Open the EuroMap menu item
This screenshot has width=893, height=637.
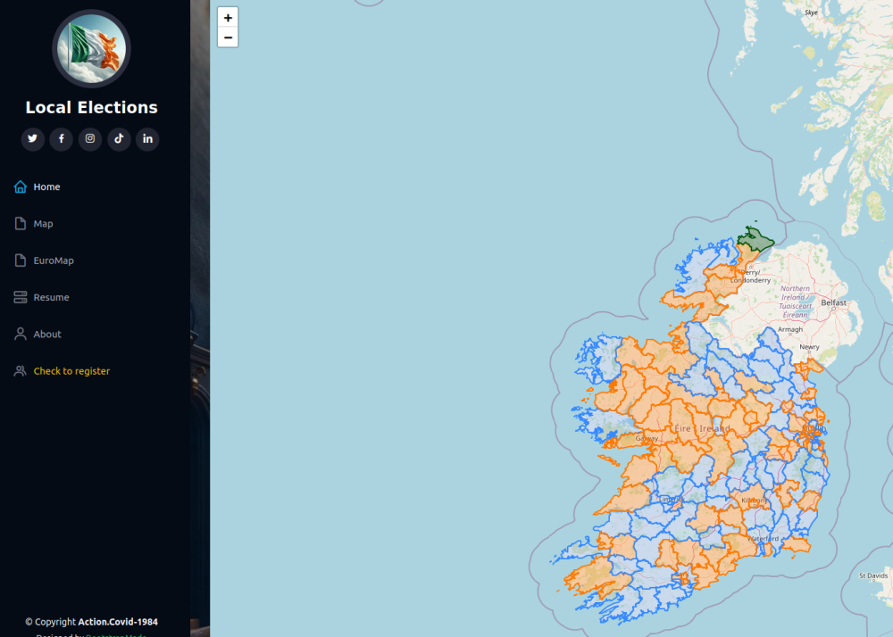(x=54, y=261)
